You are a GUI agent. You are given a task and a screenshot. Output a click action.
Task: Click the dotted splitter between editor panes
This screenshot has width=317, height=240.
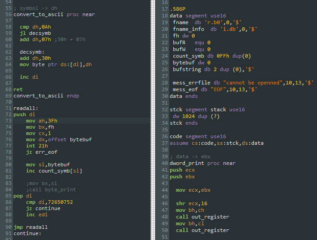[x=153, y=120]
